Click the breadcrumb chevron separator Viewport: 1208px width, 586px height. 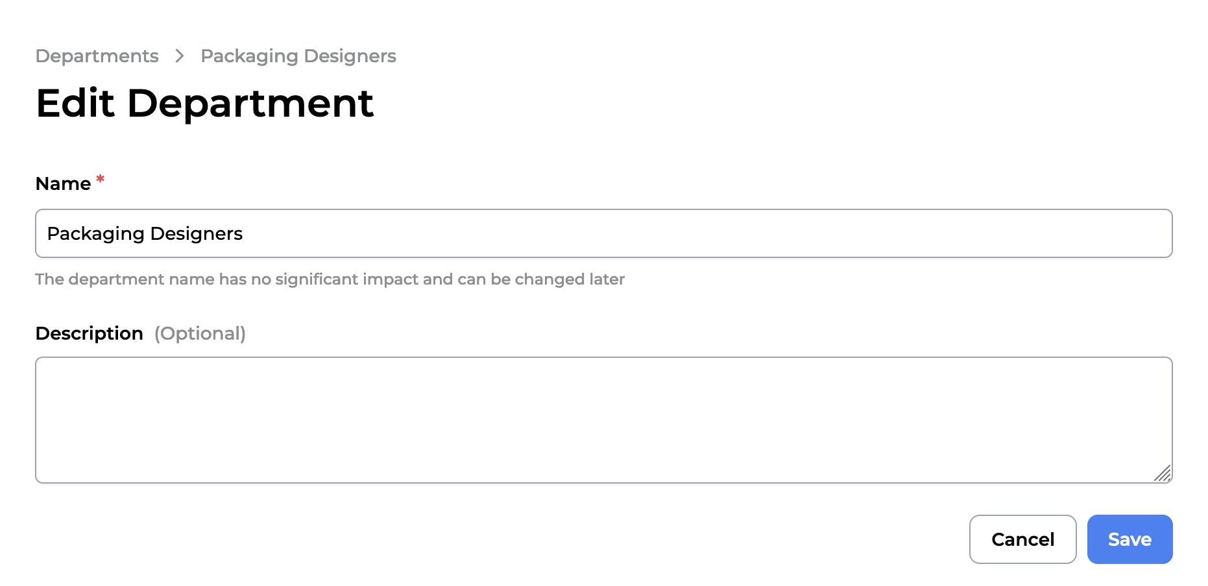(180, 56)
